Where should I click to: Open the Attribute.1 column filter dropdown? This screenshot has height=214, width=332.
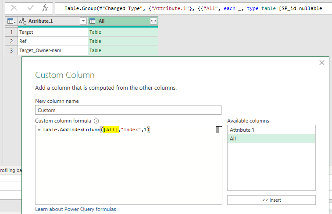[x=83, y=21]
